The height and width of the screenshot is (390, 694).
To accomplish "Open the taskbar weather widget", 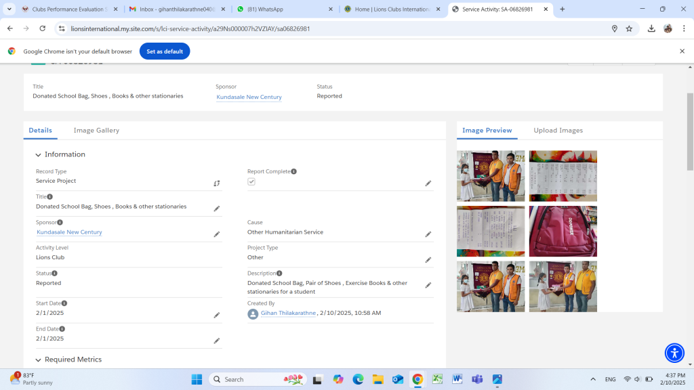I will pos(31,379).
